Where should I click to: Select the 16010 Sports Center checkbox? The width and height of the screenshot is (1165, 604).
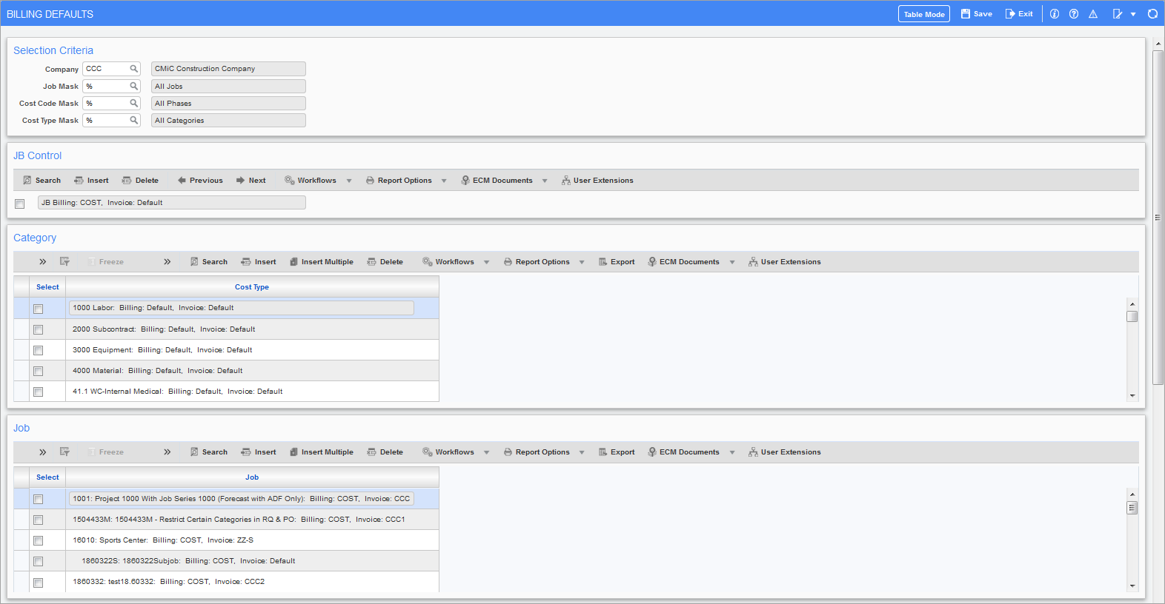[x=38, y=540]
